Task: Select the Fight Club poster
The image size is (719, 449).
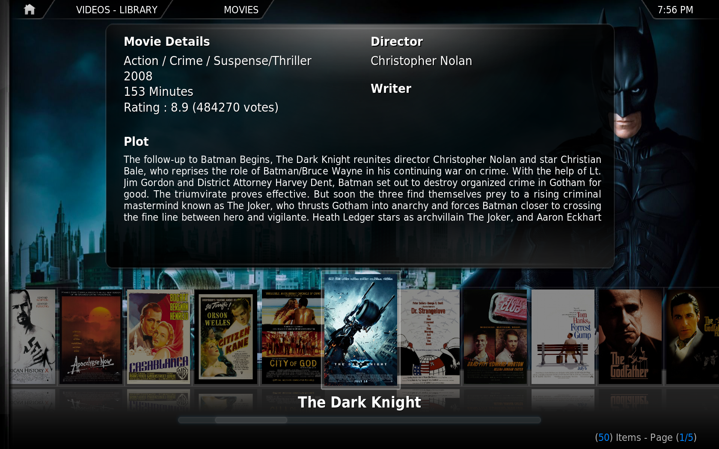Action: point(496,337)
